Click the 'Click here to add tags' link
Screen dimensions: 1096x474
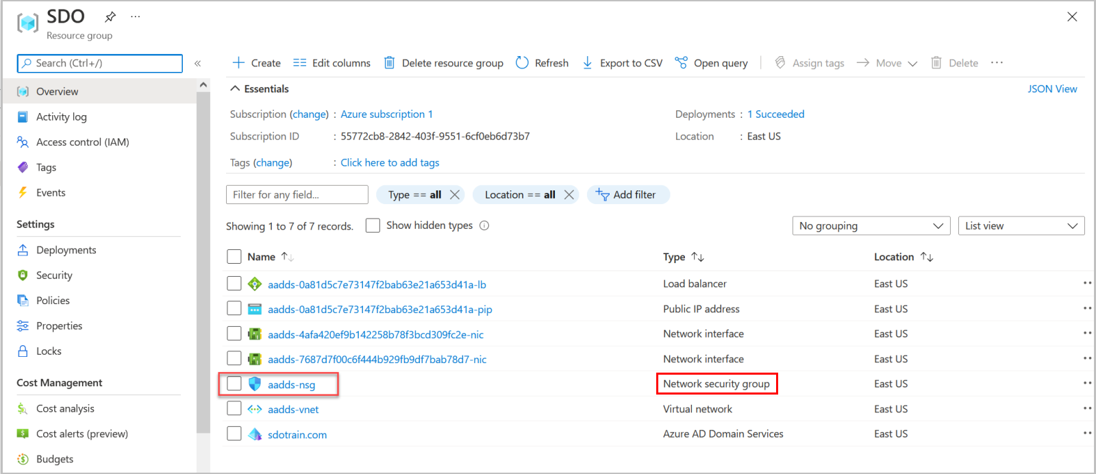[x=390, y=162]
